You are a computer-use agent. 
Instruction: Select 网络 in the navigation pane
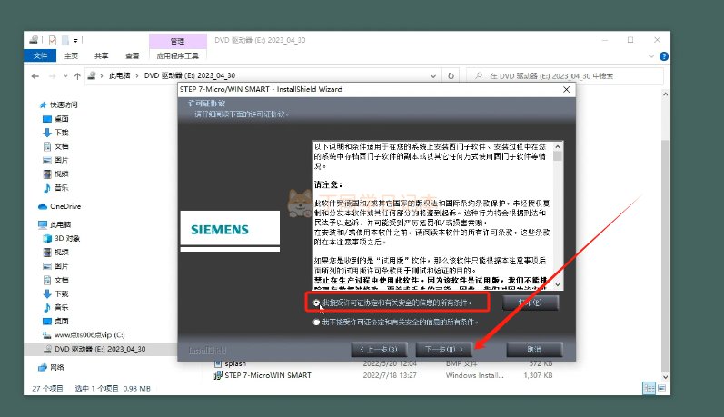point(51,368)
